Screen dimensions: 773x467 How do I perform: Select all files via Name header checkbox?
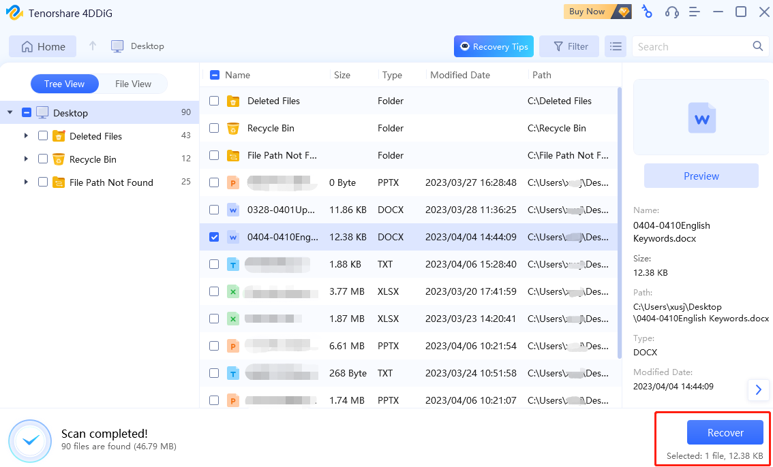pyautogui.click(x=214, y=75)
